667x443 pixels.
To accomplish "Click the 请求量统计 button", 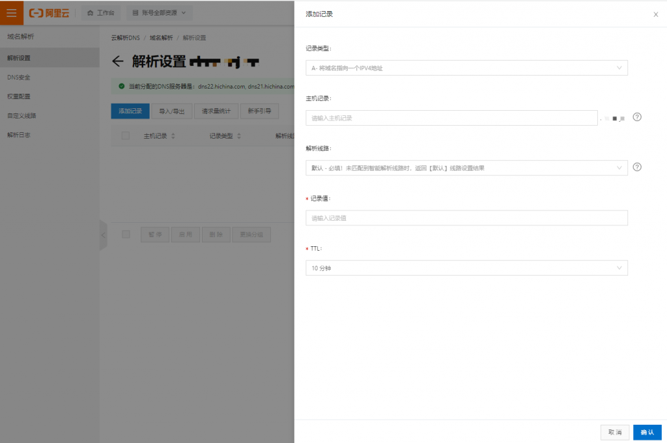I will coord(216,111).
